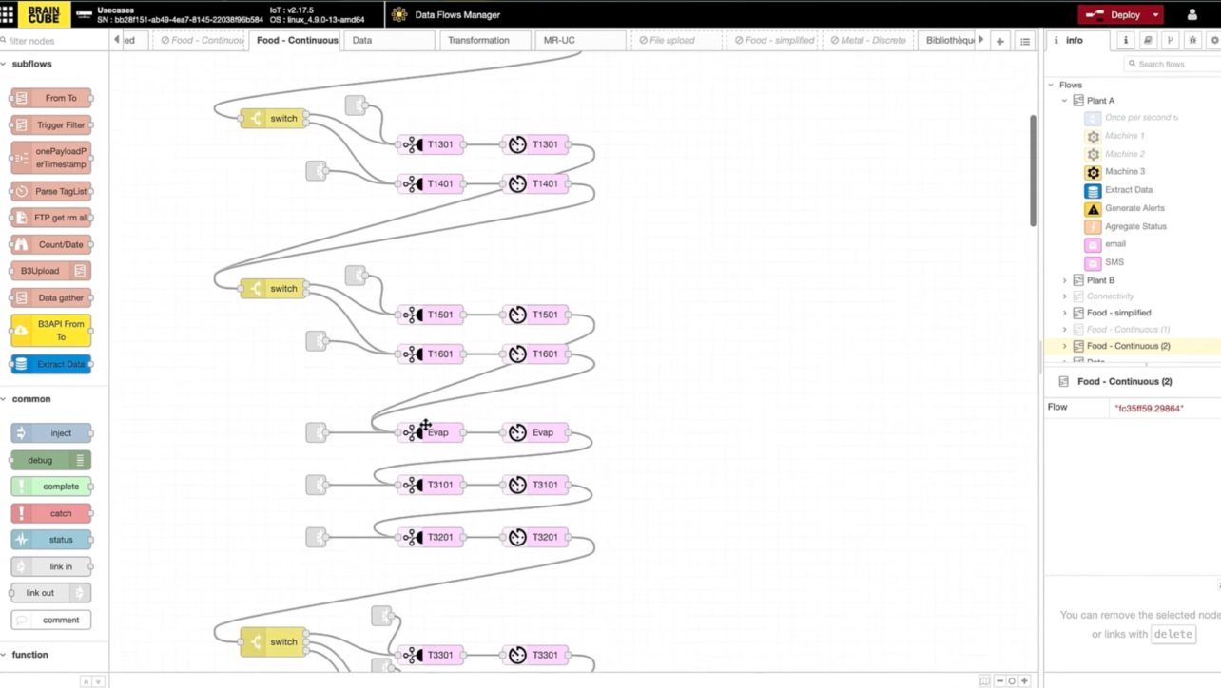Open the debug messages sidebar tab
The image size is (1221, 688).
[1192, 40]
